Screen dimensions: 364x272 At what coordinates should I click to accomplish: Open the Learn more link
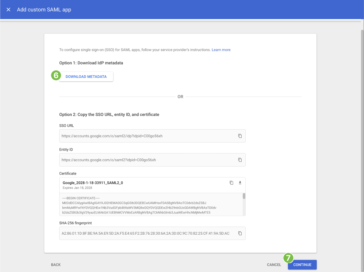coord(221,50)
